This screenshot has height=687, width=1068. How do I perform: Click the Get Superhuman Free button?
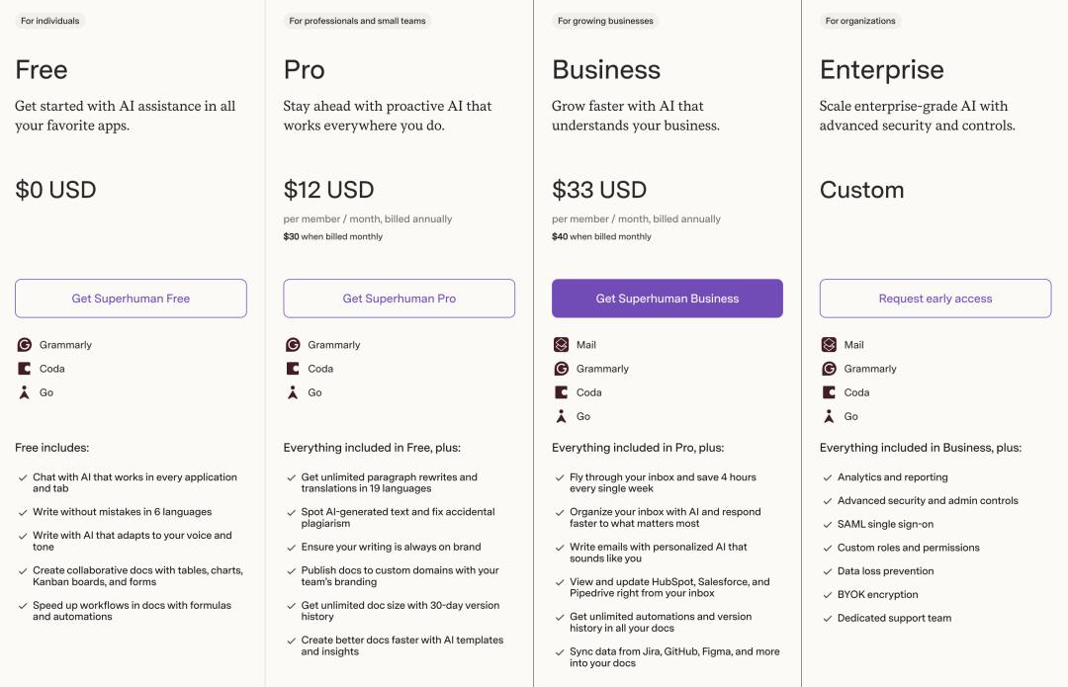click(x=131, y=299)
